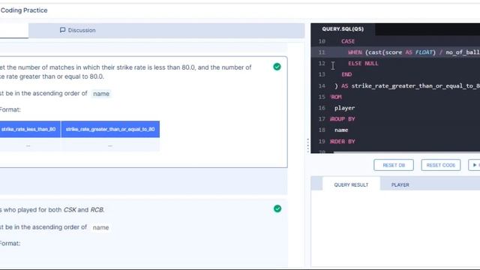Click the AS strike_rate_greater alias on line 14
The width and height of the screenshot is (480, 270).
point(407,86)
